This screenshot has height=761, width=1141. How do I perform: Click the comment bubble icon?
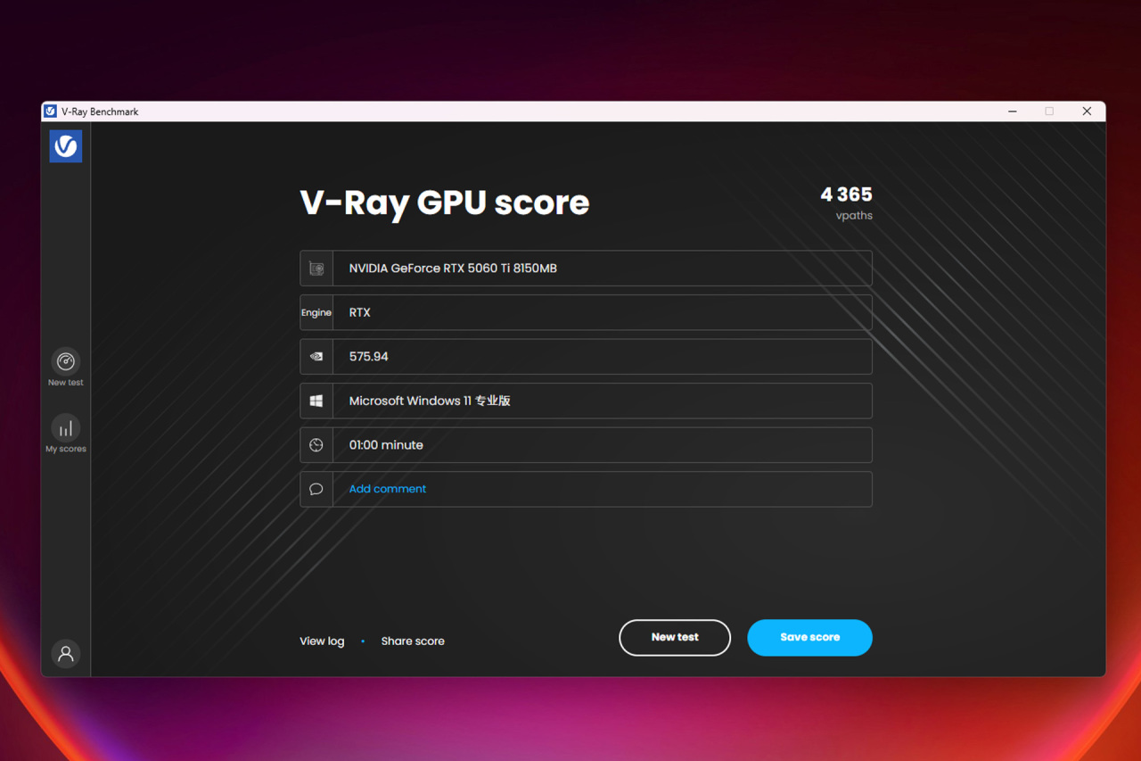316,489
